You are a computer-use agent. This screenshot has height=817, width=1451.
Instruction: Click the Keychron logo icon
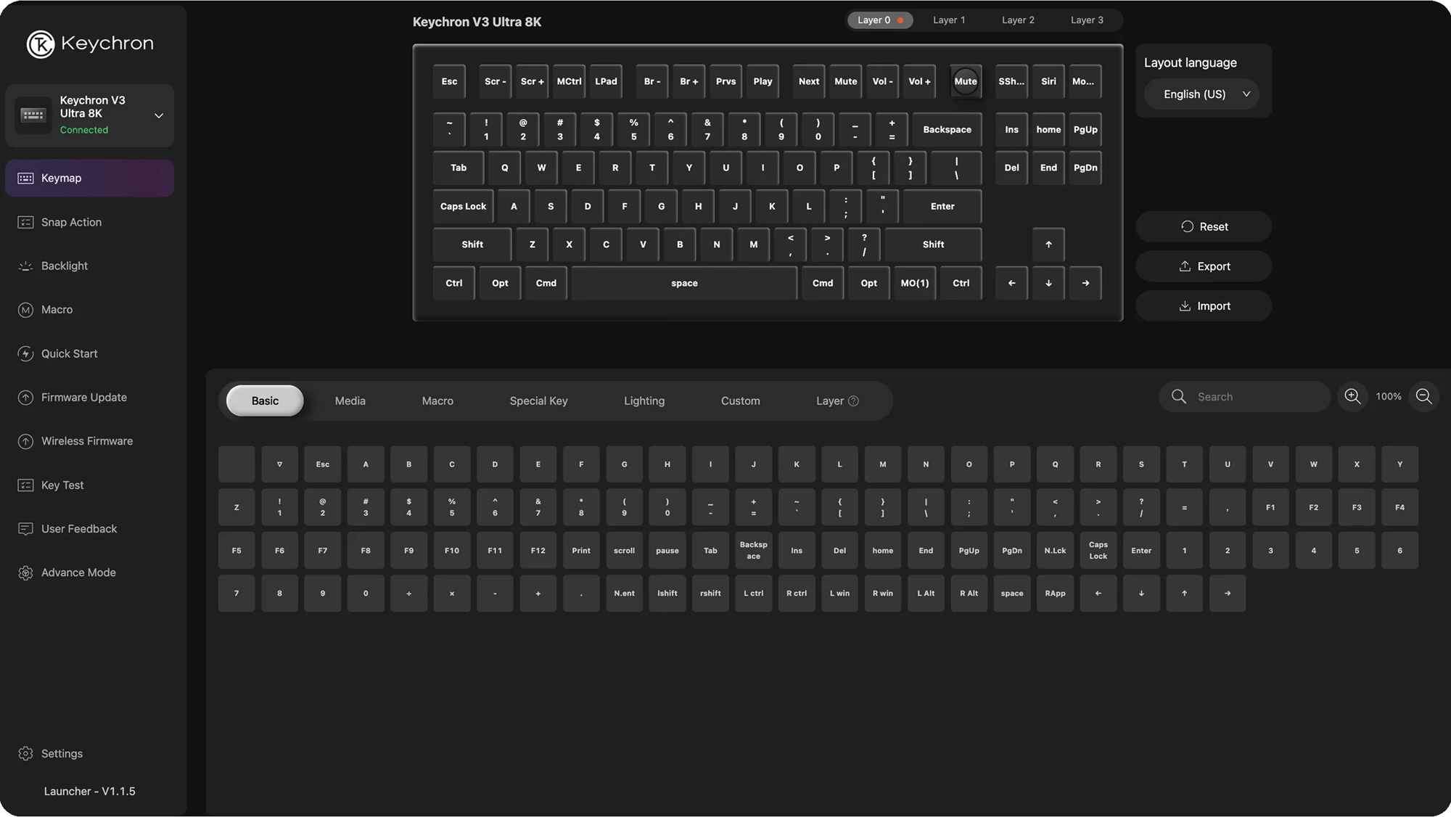[x=41, y=44]
